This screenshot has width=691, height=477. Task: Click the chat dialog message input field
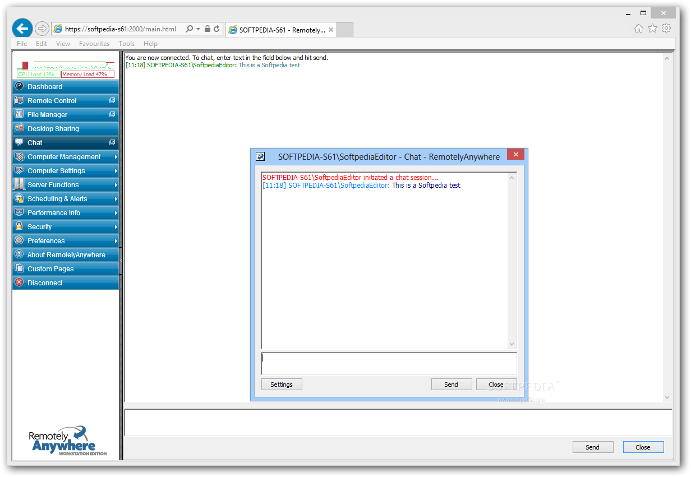(389, 363)
